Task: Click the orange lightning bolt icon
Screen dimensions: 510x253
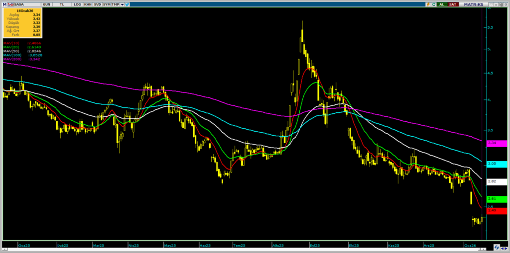Action: pyautogui.click(x=428, y=4)
